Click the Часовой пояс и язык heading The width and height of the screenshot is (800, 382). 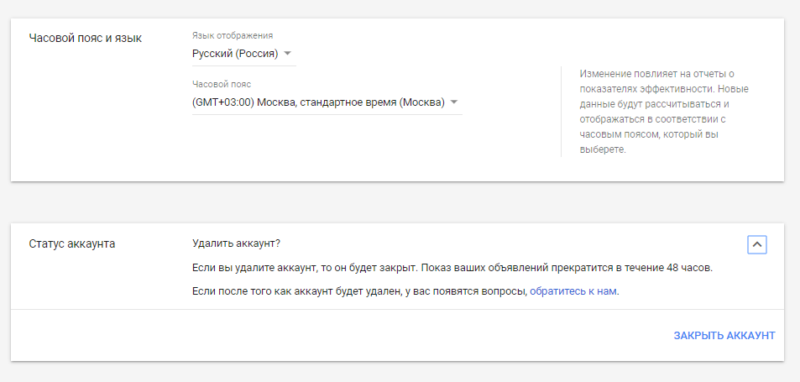click(85, 38)
